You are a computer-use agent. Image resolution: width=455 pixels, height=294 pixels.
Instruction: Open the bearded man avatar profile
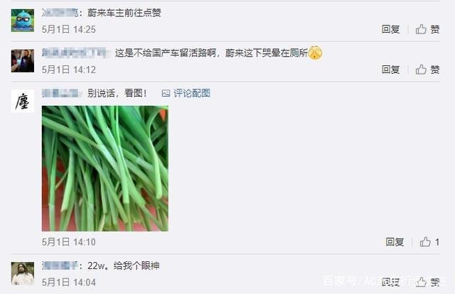tap(23, 273)
